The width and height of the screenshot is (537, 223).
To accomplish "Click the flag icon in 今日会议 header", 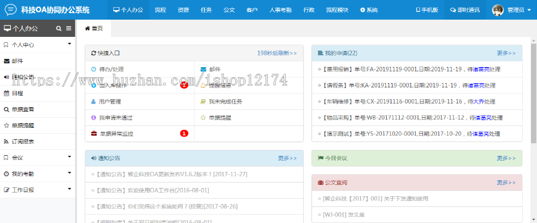I will (x=320, y=158).
